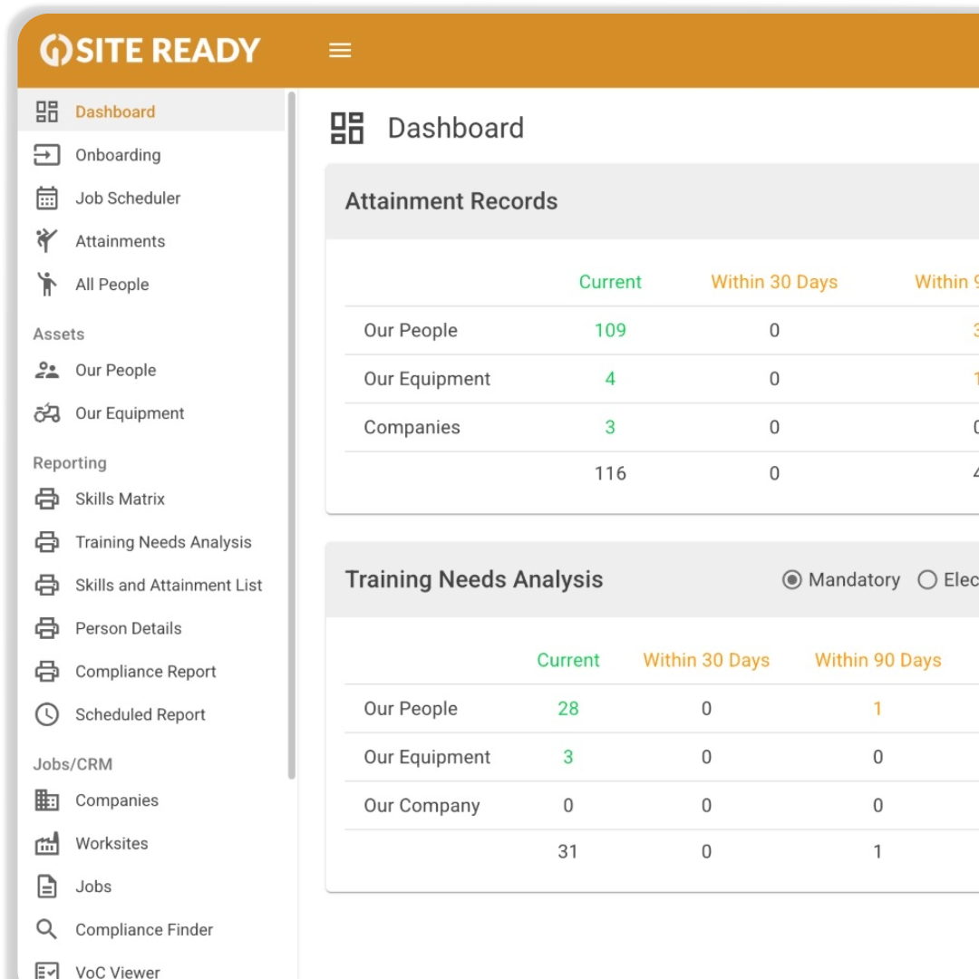Open the Skills Matrix report
This screenshot has width=979, height=979.
point(120,499)
